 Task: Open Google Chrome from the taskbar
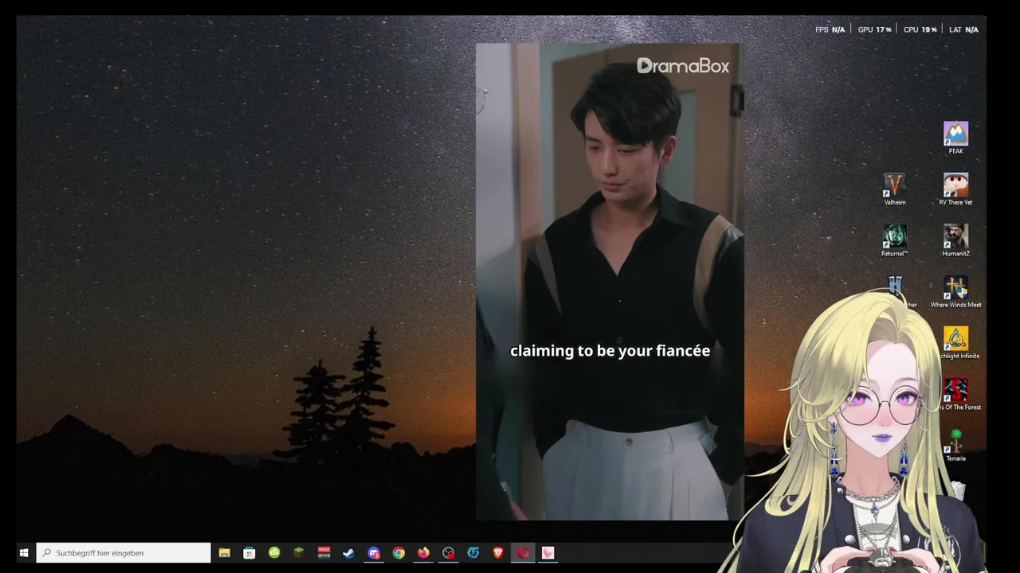pyautogui.click(x=398, y=552)
